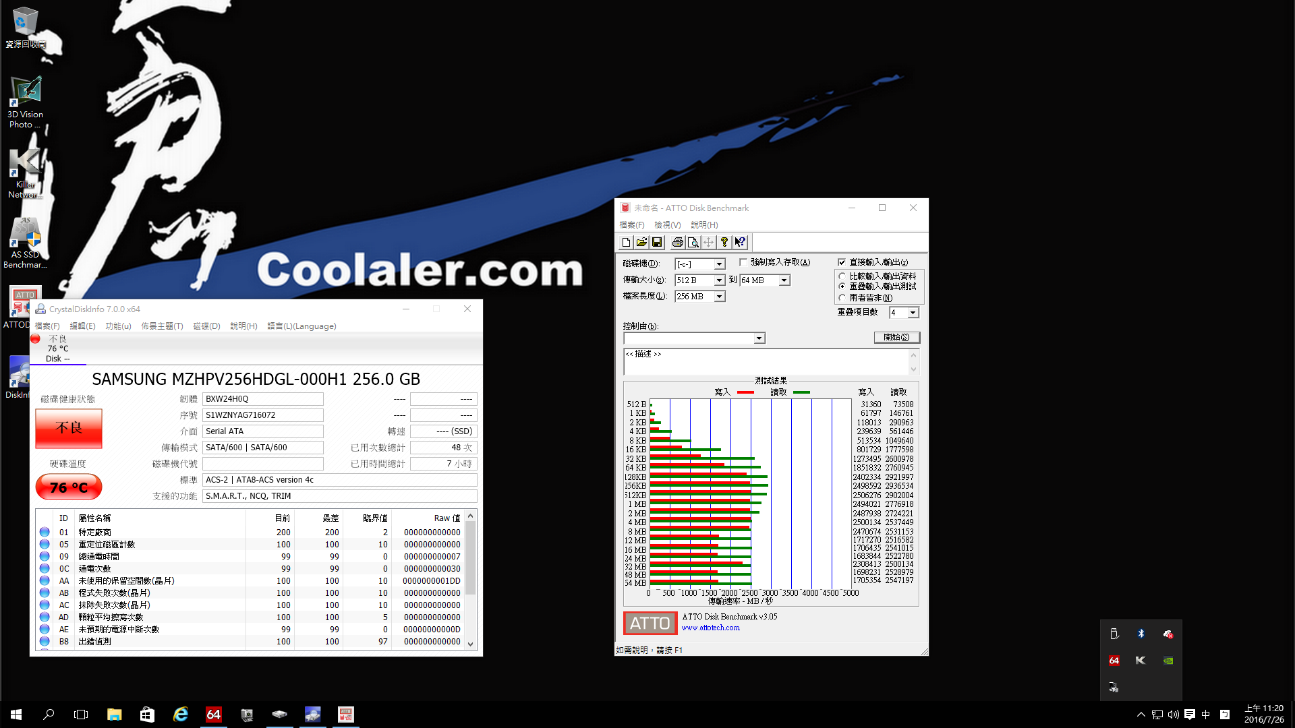The image size is (1295, 728).
Task: Open Microsoft Edge from taskbar
Action: [x=180, y=715]
